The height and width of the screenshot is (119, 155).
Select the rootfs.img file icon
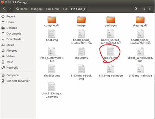[111, 51]
